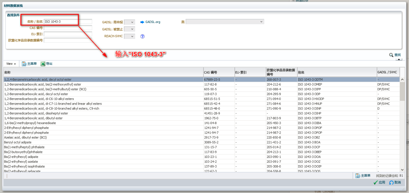
Task: Open the 类 category combo box
Action: click(225, 22)
